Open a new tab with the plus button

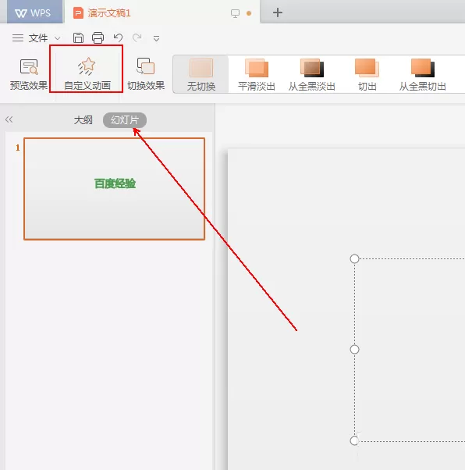[x=278, y=12]
